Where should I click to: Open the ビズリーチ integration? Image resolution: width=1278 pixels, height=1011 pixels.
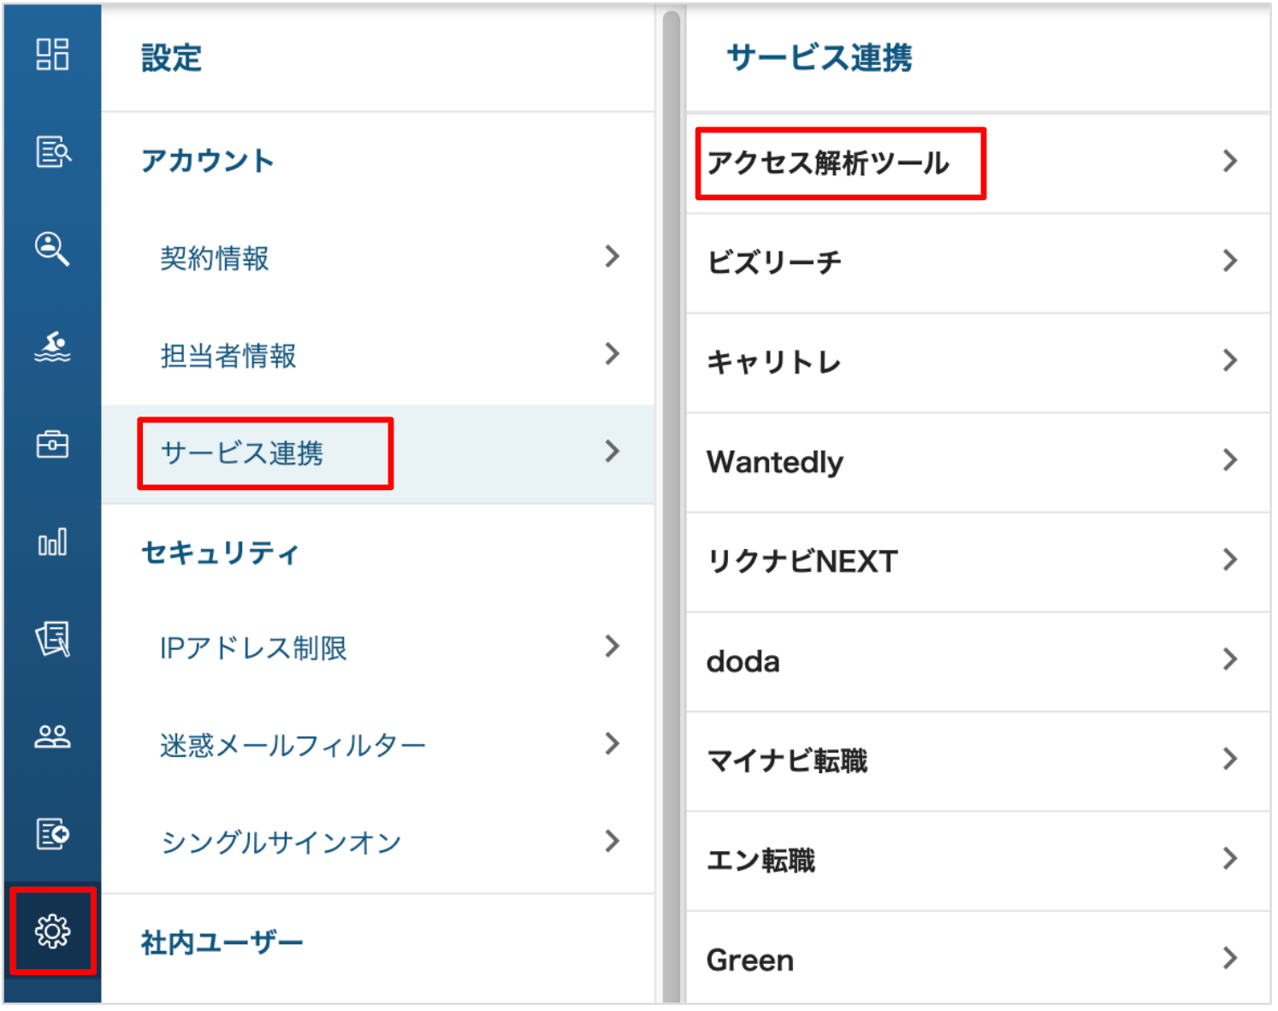(978, 263)
